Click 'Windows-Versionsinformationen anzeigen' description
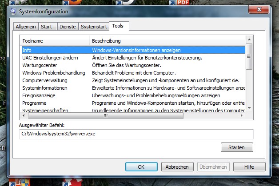 136,50
